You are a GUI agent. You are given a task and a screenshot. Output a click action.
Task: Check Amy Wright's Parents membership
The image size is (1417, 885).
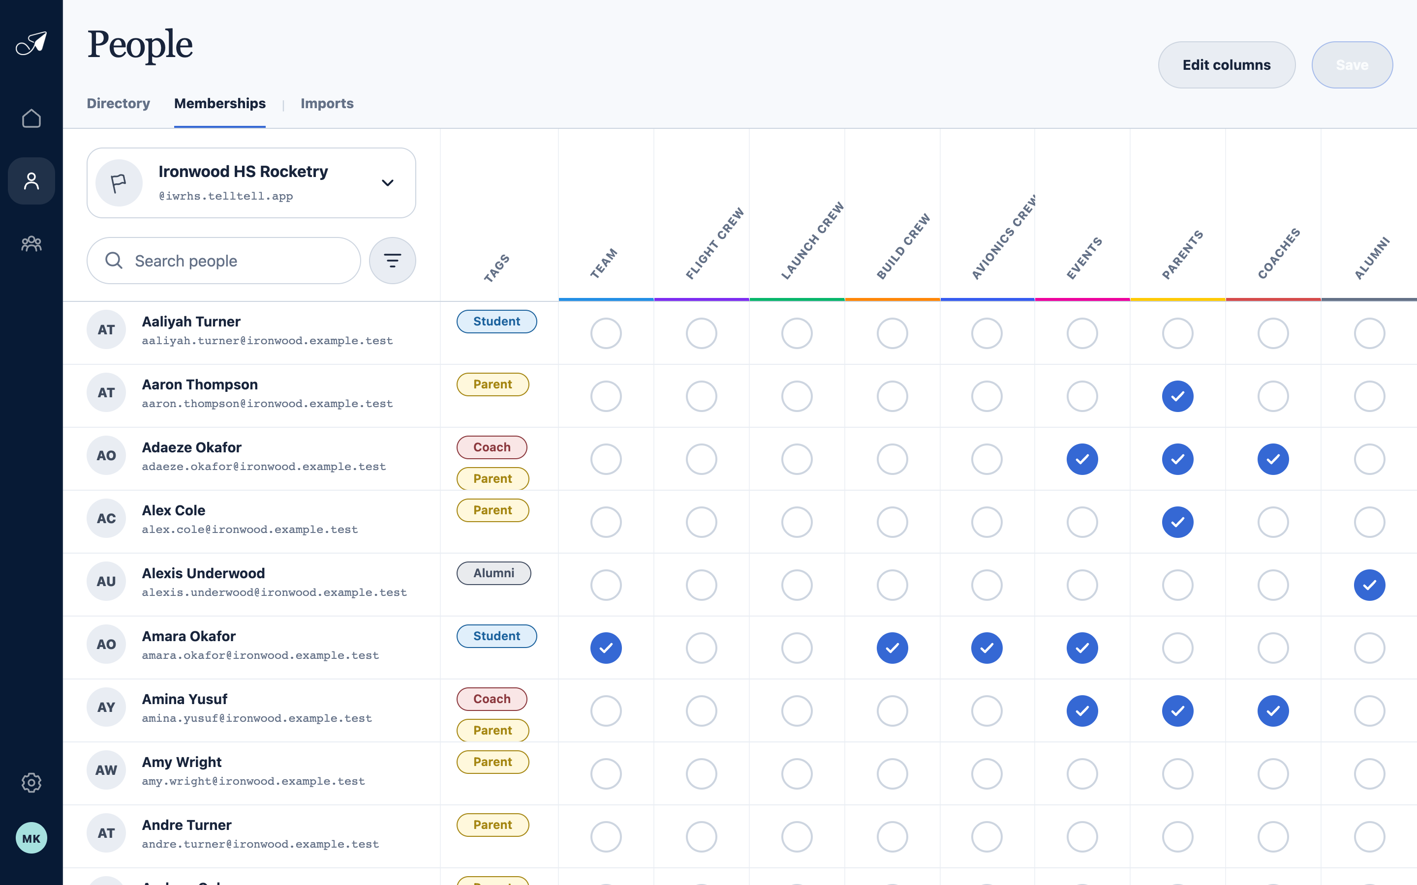1177,774
